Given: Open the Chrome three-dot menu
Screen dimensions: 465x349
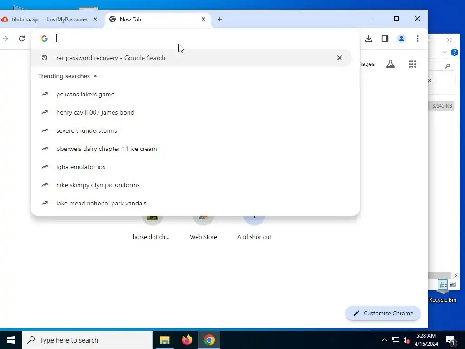Looking at the screenshot, I should pos(418,39).
